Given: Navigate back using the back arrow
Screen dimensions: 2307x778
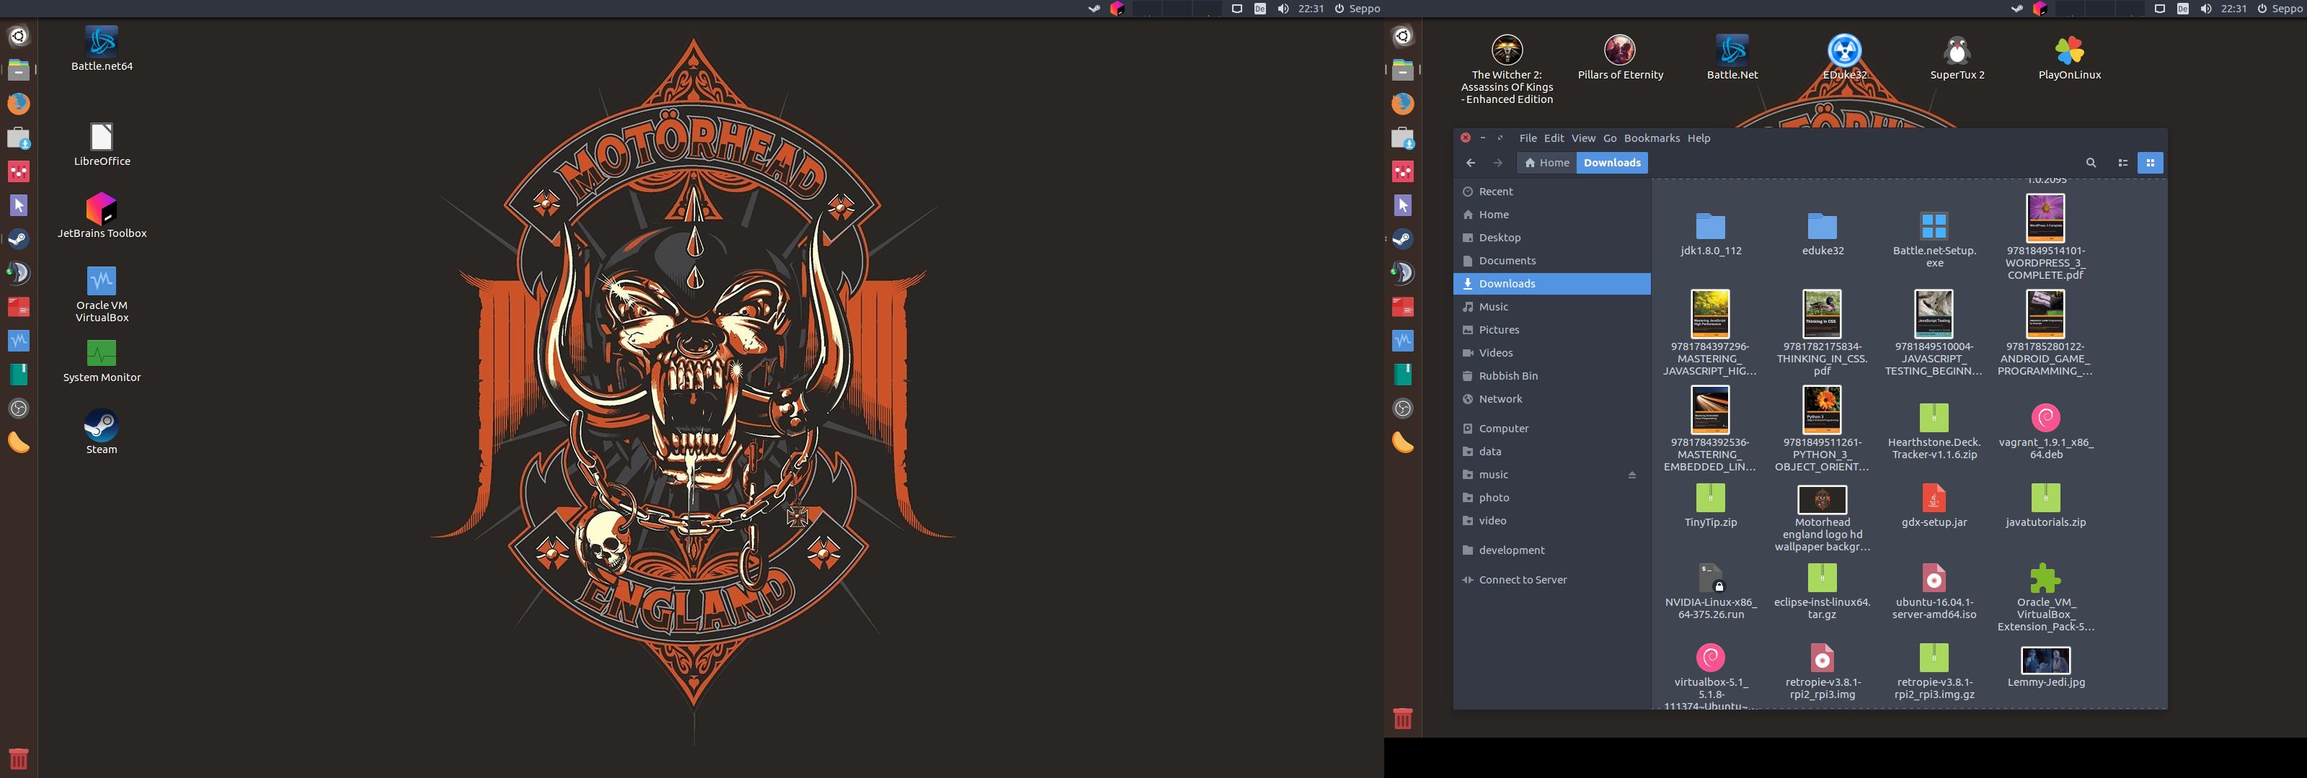Looking at the screenshot, I should point(1471,162).
